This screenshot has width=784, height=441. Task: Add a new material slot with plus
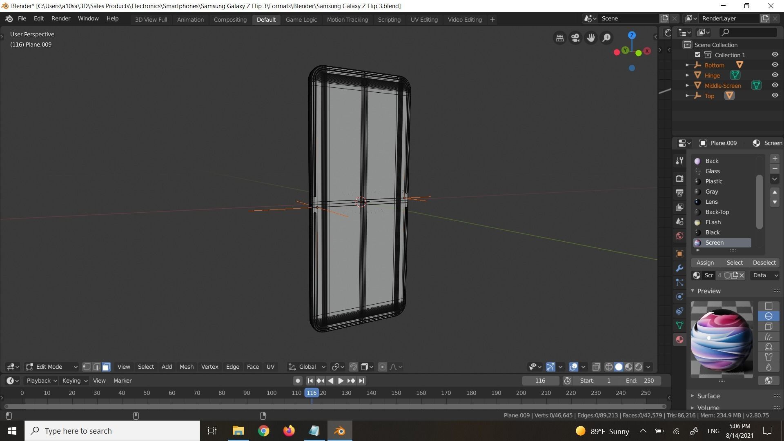[x=775, y=158]
